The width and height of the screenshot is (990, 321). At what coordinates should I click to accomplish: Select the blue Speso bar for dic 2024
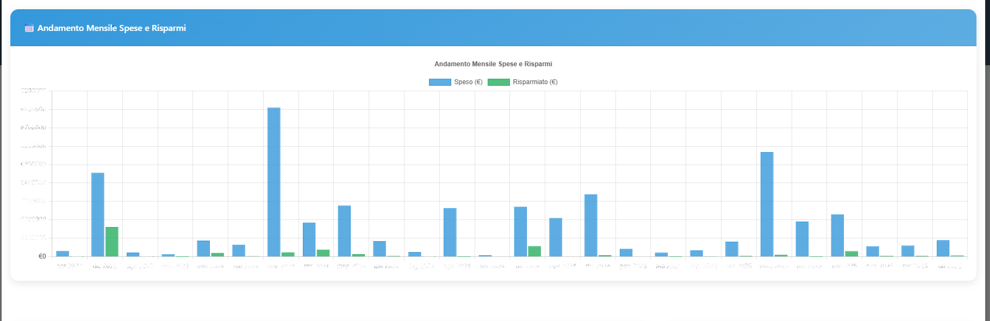pyautogui.click(x=591, y=225)
